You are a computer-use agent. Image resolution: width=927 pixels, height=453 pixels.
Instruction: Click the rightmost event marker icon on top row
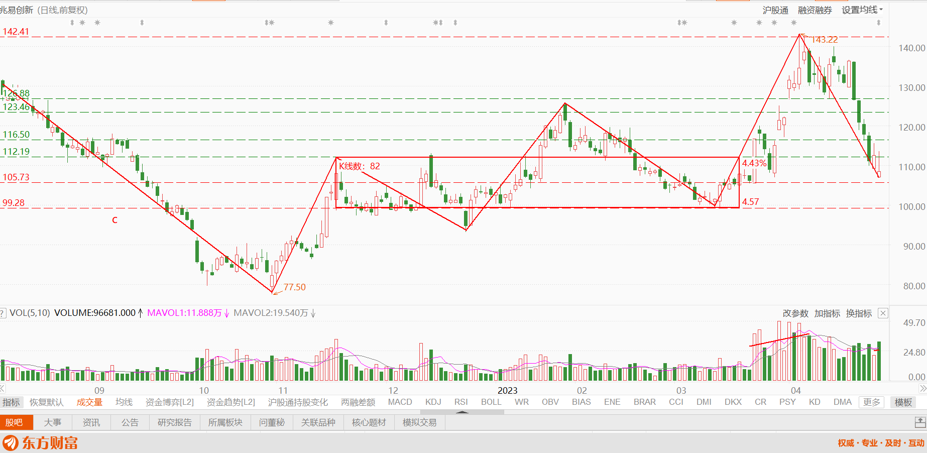coord(879,23)
